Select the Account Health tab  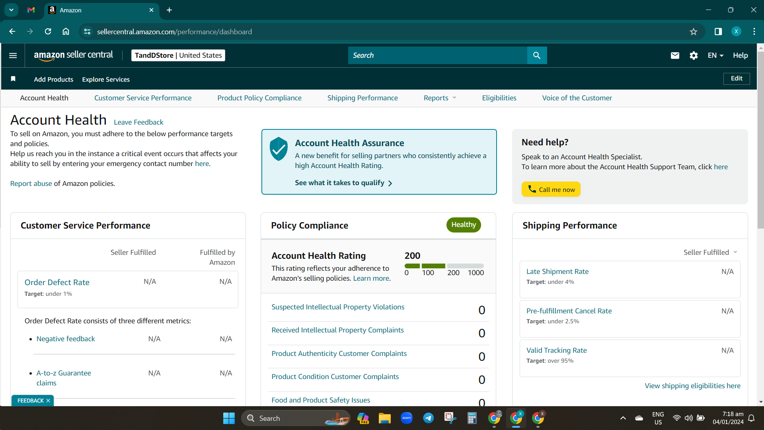(x=44, y=98)
